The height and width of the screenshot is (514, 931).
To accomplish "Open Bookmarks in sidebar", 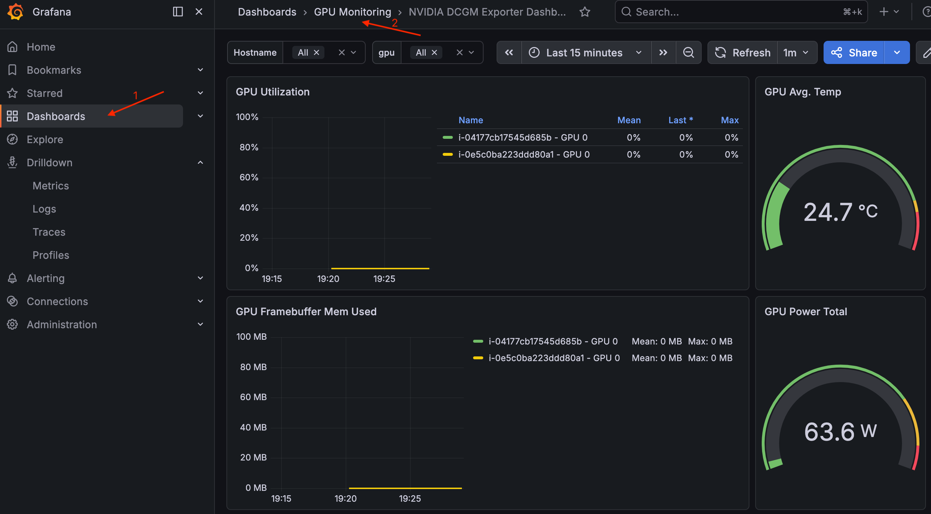I will (54, 70).
